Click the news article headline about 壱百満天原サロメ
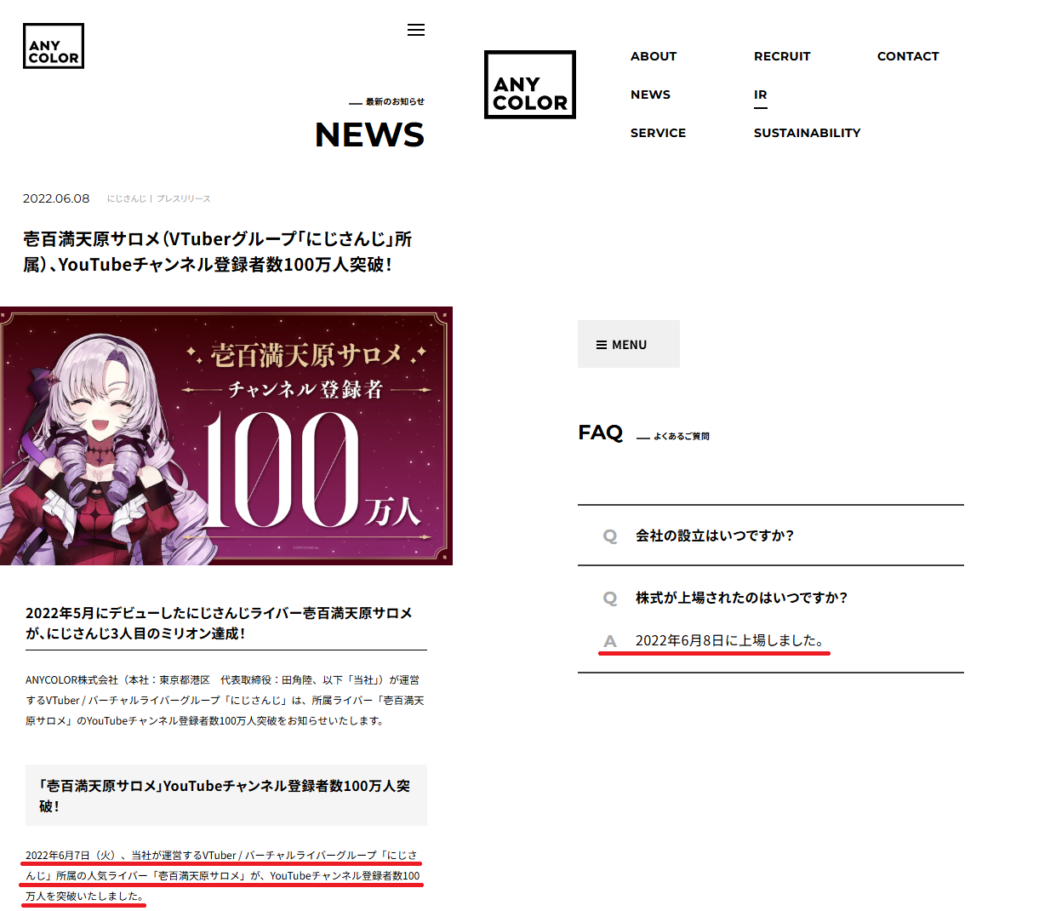 click(x=218, y=252)
